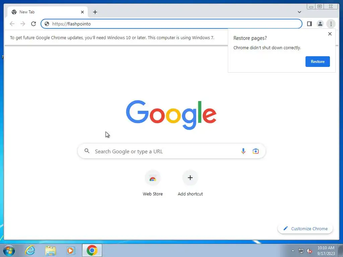This screenshot has width=343, height=257.
Task: Click the address bar with https://flashpointo
Action: 171,24
